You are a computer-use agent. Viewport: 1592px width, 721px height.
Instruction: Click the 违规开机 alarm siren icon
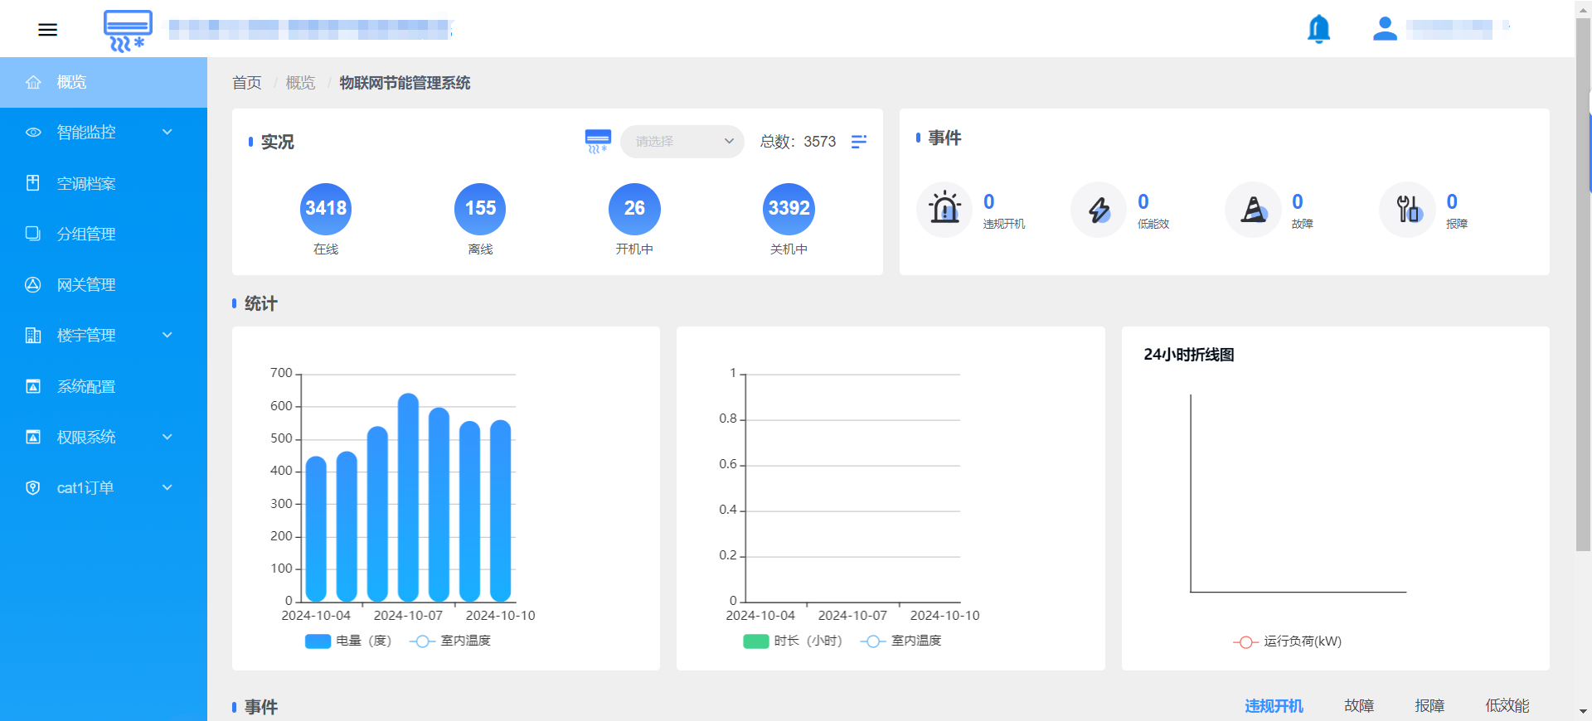(x=944, y=209)
